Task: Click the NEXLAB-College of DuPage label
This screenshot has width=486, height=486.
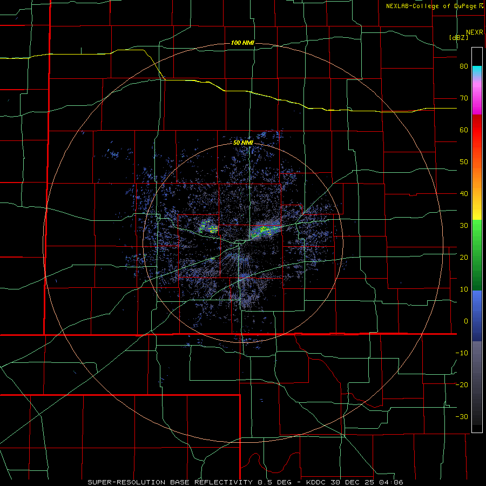Action: tap(433, 6)
